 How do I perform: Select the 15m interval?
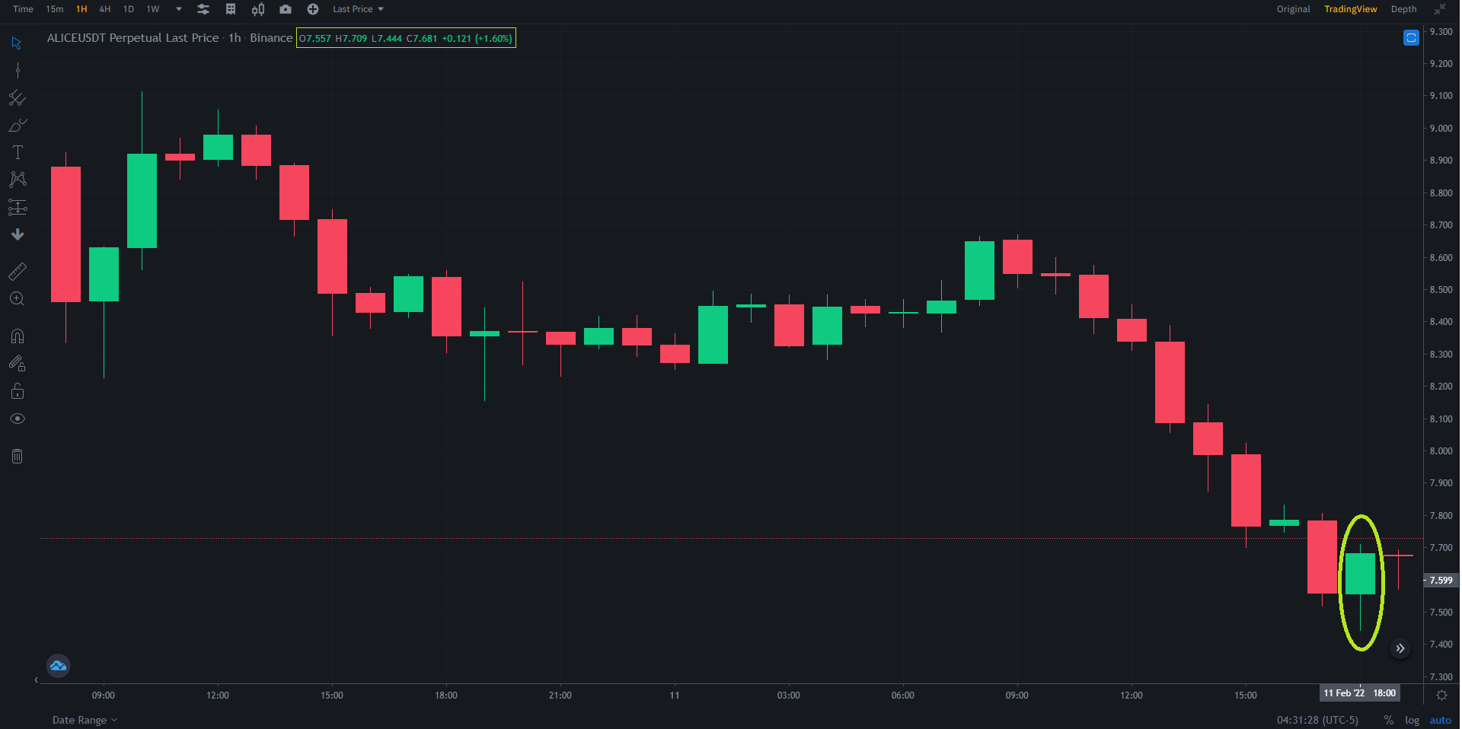(55, 9)
